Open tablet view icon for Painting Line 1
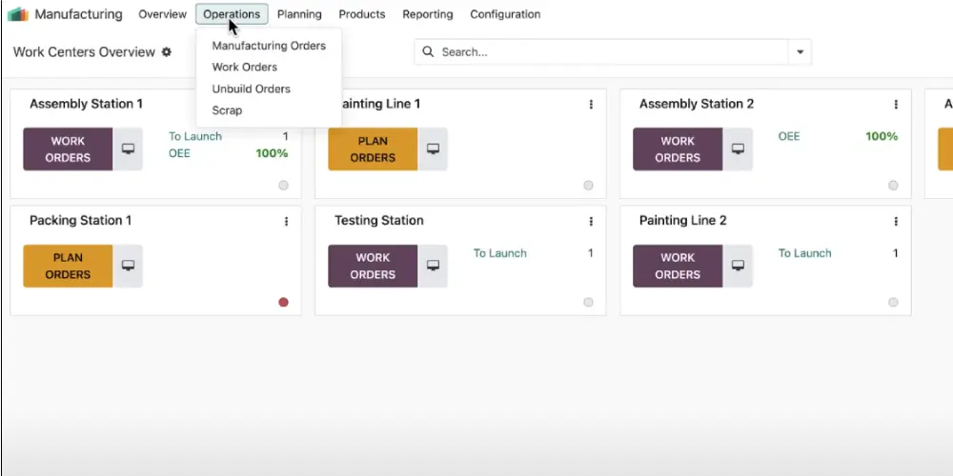Screen dimensions: 953x476 pyautogui.click(x=433, y=149)
